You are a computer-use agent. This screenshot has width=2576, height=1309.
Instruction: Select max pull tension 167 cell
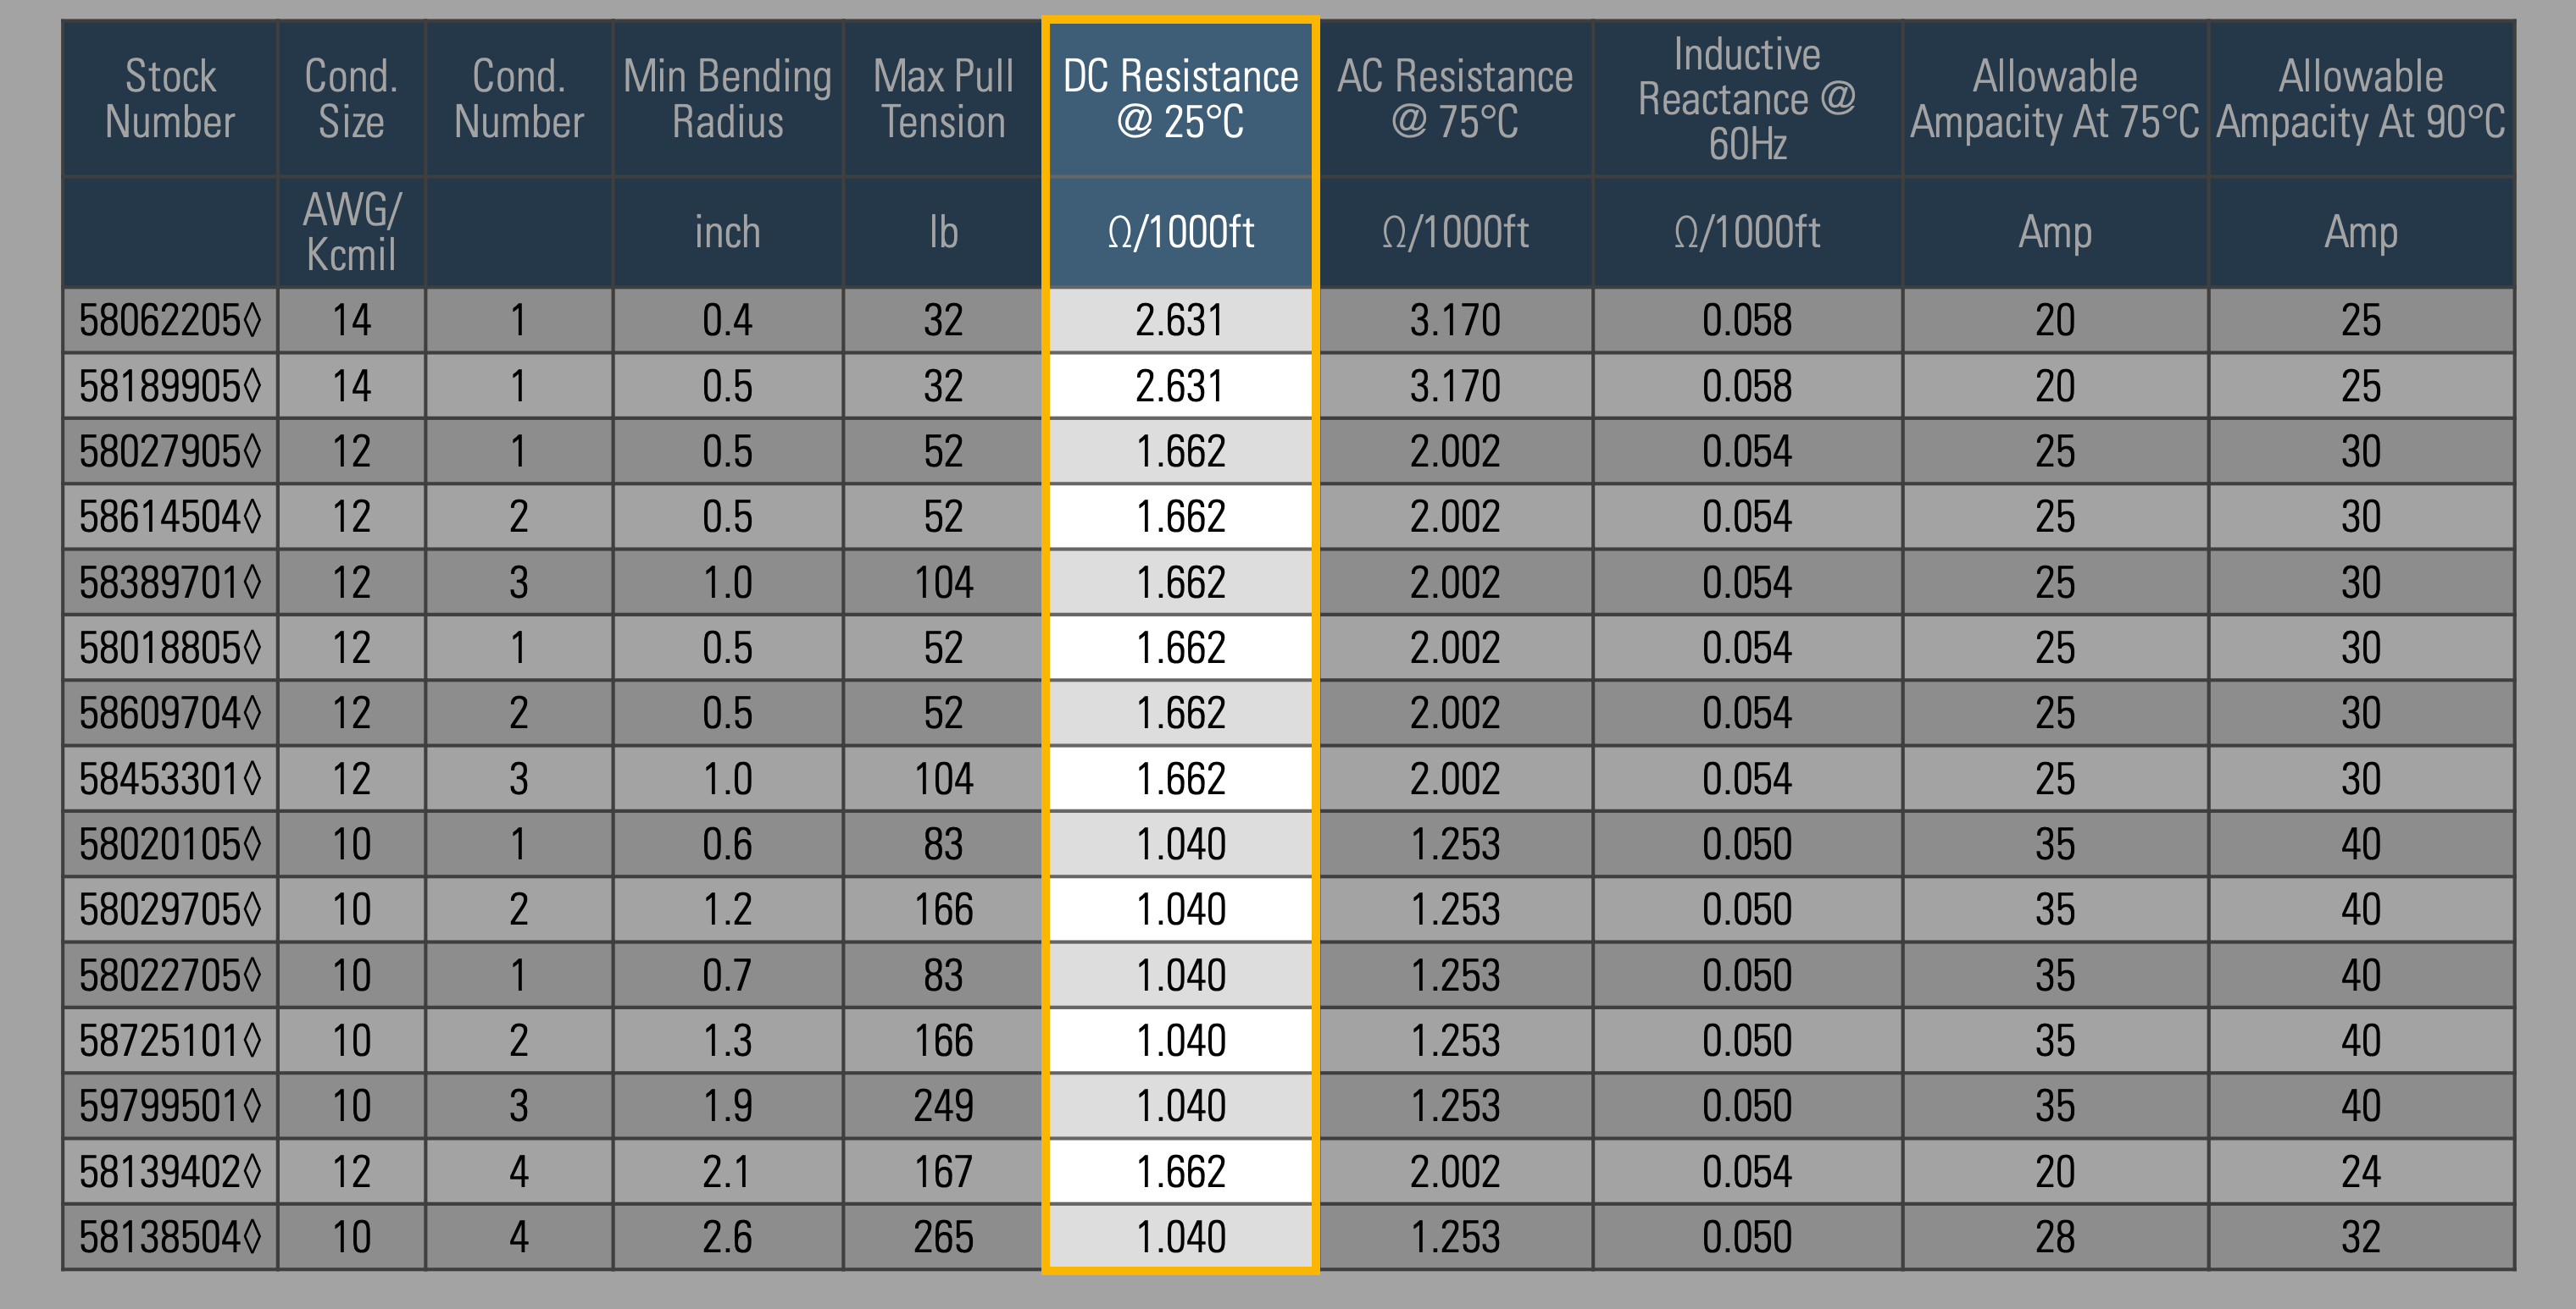click(x=943, y=1171)
